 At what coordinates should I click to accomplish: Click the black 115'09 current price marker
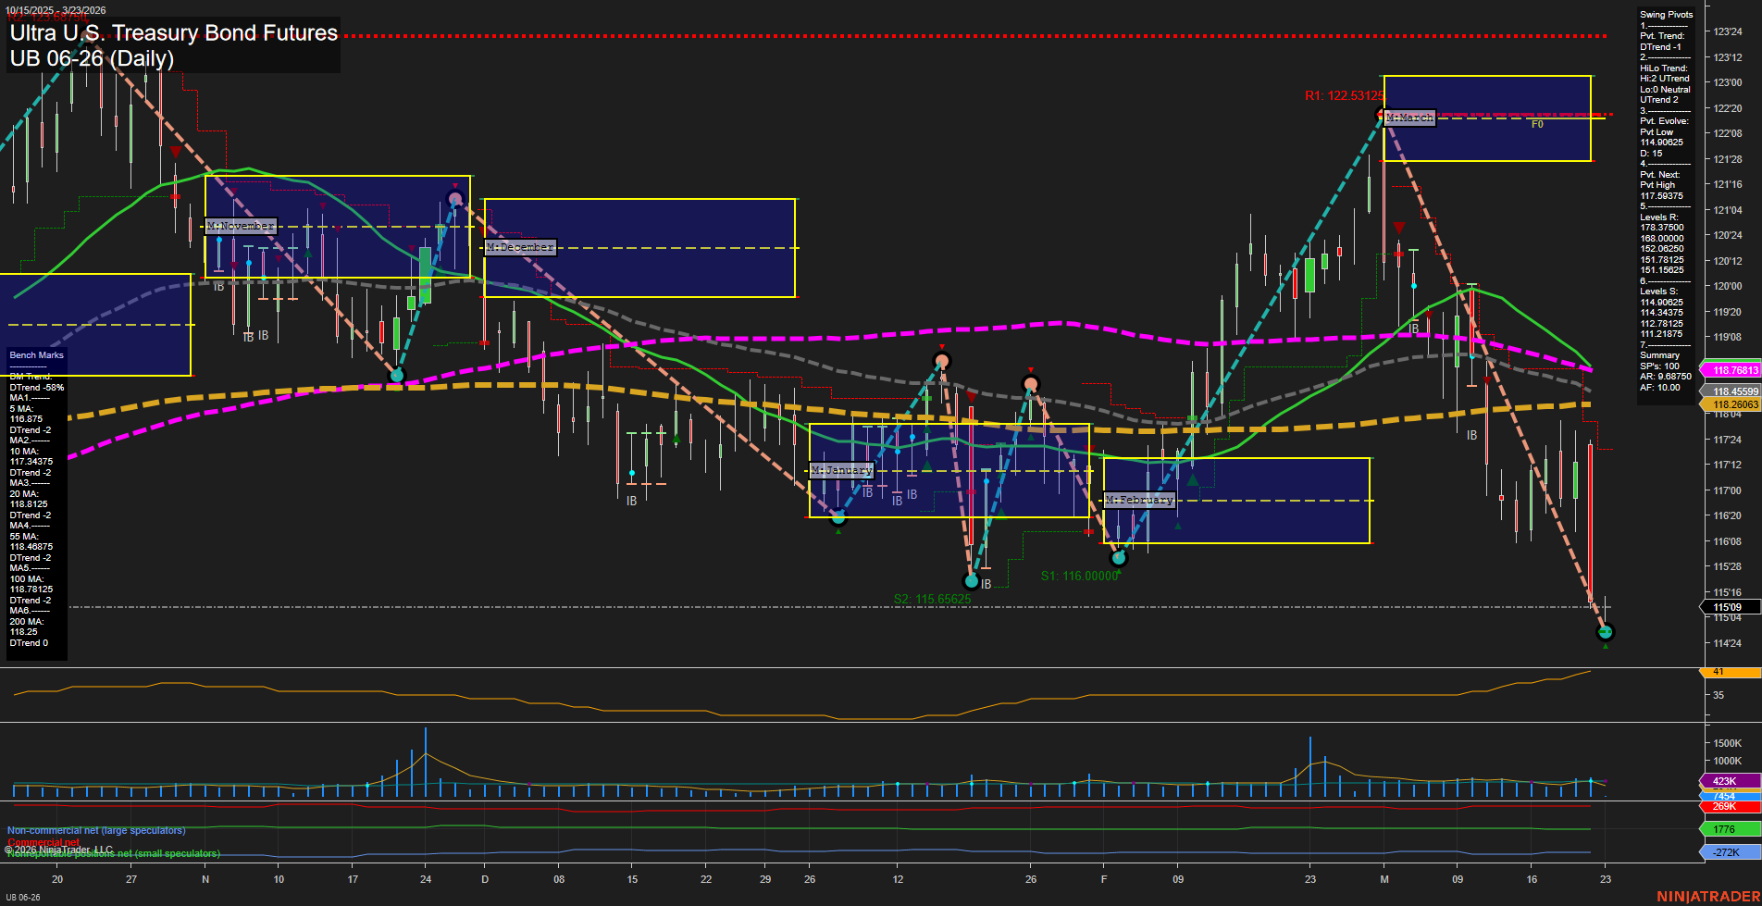point(1729,607)
